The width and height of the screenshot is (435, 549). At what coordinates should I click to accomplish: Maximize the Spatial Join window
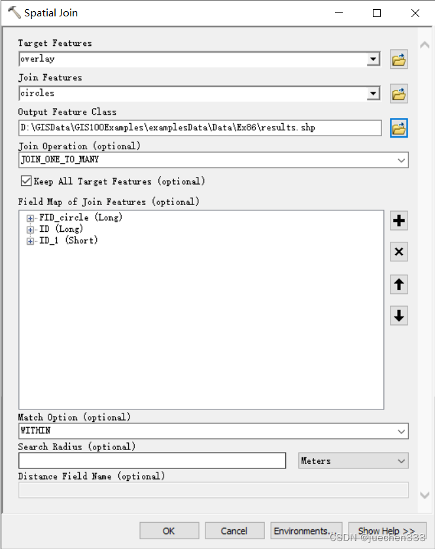pyautogui.click(x=377, y=13)
